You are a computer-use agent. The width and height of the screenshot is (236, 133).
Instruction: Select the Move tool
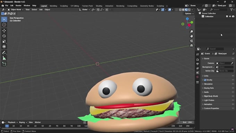pyautogui.click(x=4, y=31)
